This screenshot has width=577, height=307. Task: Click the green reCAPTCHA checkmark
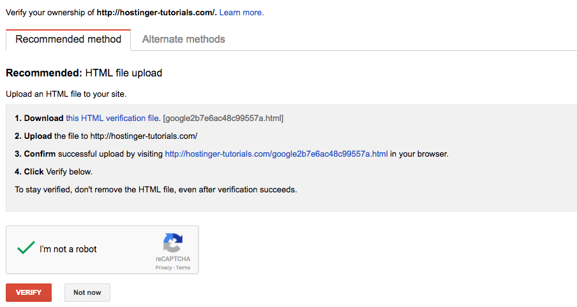26,248
